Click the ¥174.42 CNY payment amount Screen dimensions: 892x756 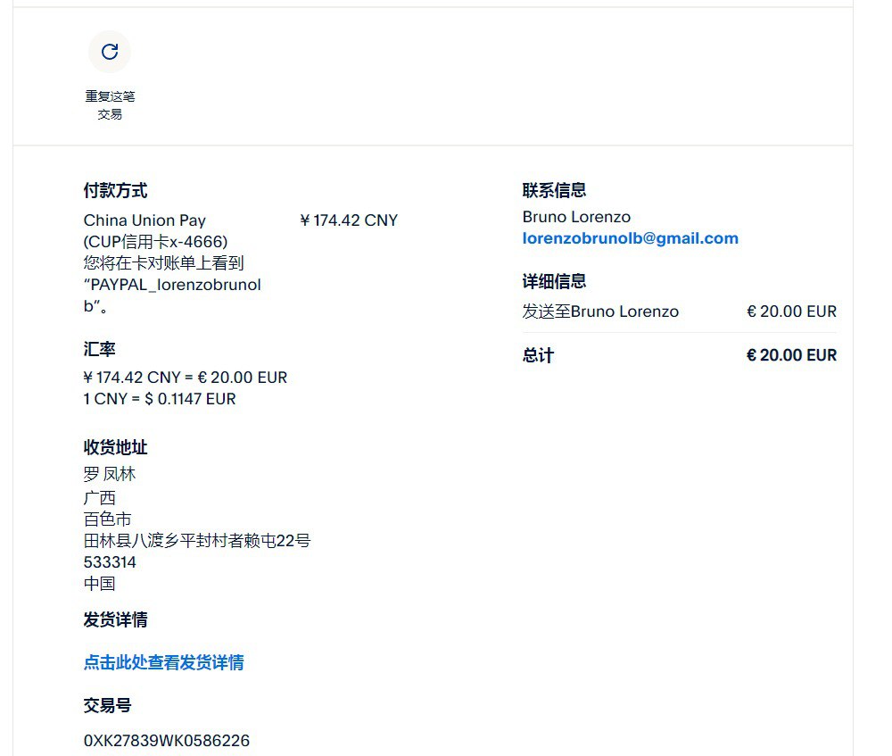point(349,220)
